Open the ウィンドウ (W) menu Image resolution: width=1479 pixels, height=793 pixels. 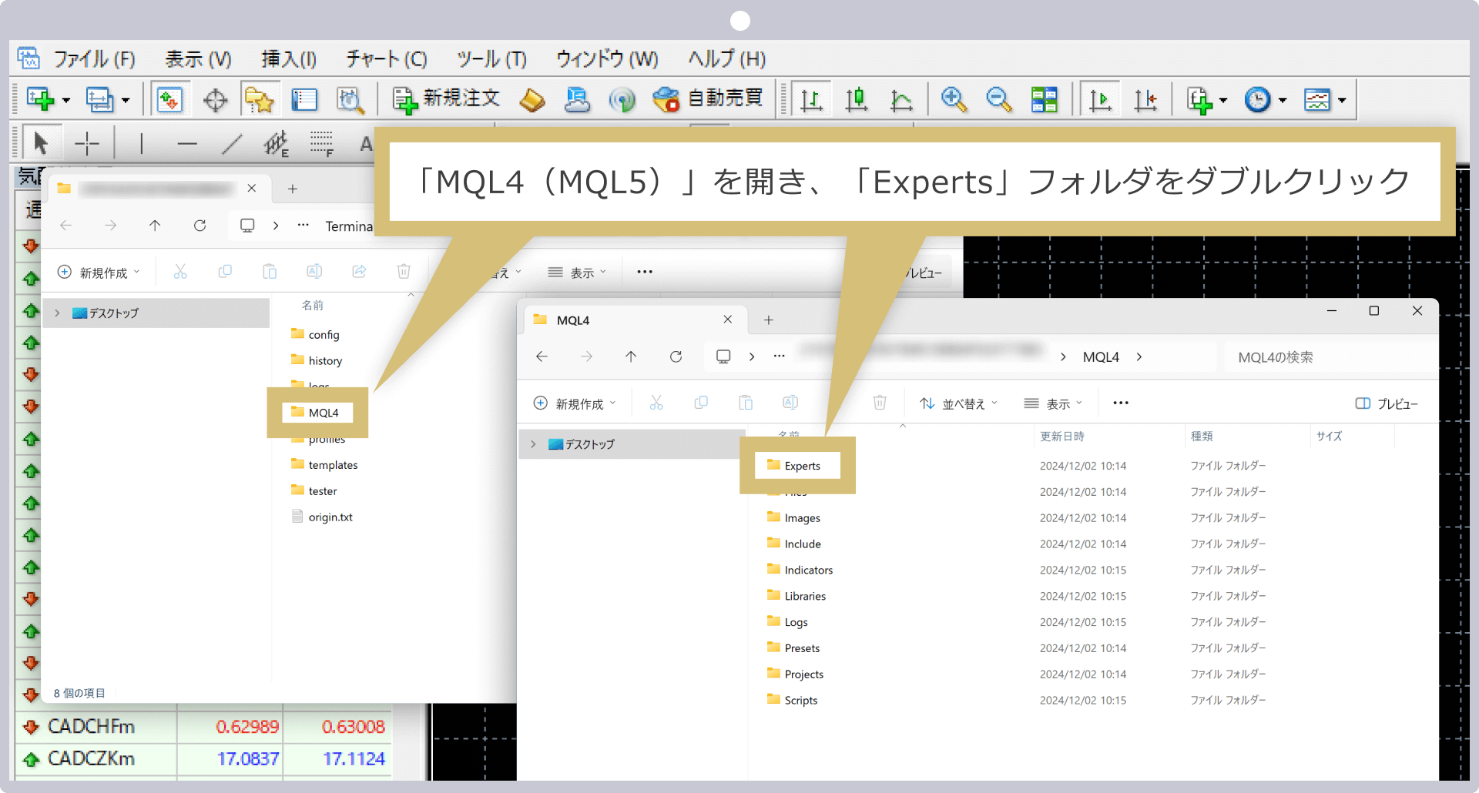click(607, 59)
